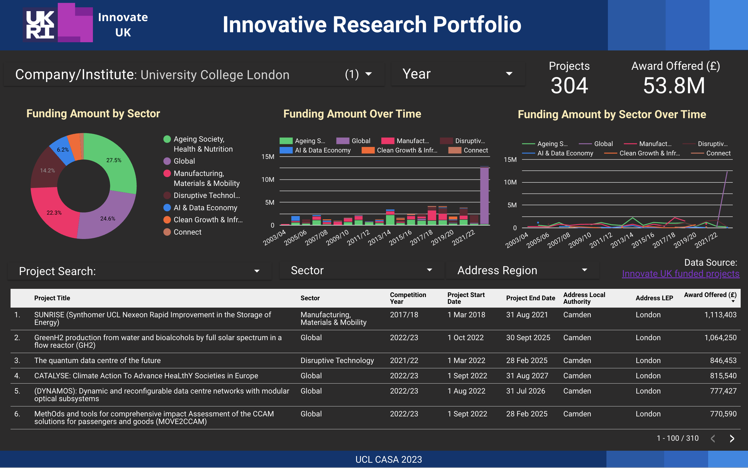Click award value 1,113,403
748x468 pixels.
point(720,314)
